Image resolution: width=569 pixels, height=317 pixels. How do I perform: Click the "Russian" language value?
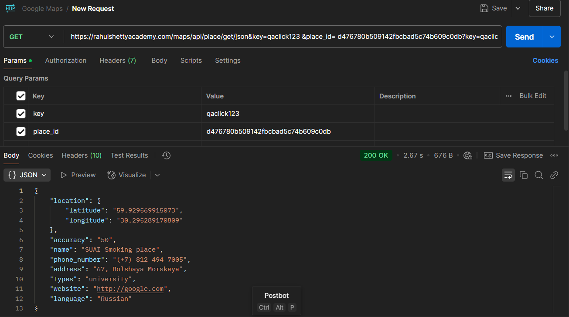coord(114,299)
